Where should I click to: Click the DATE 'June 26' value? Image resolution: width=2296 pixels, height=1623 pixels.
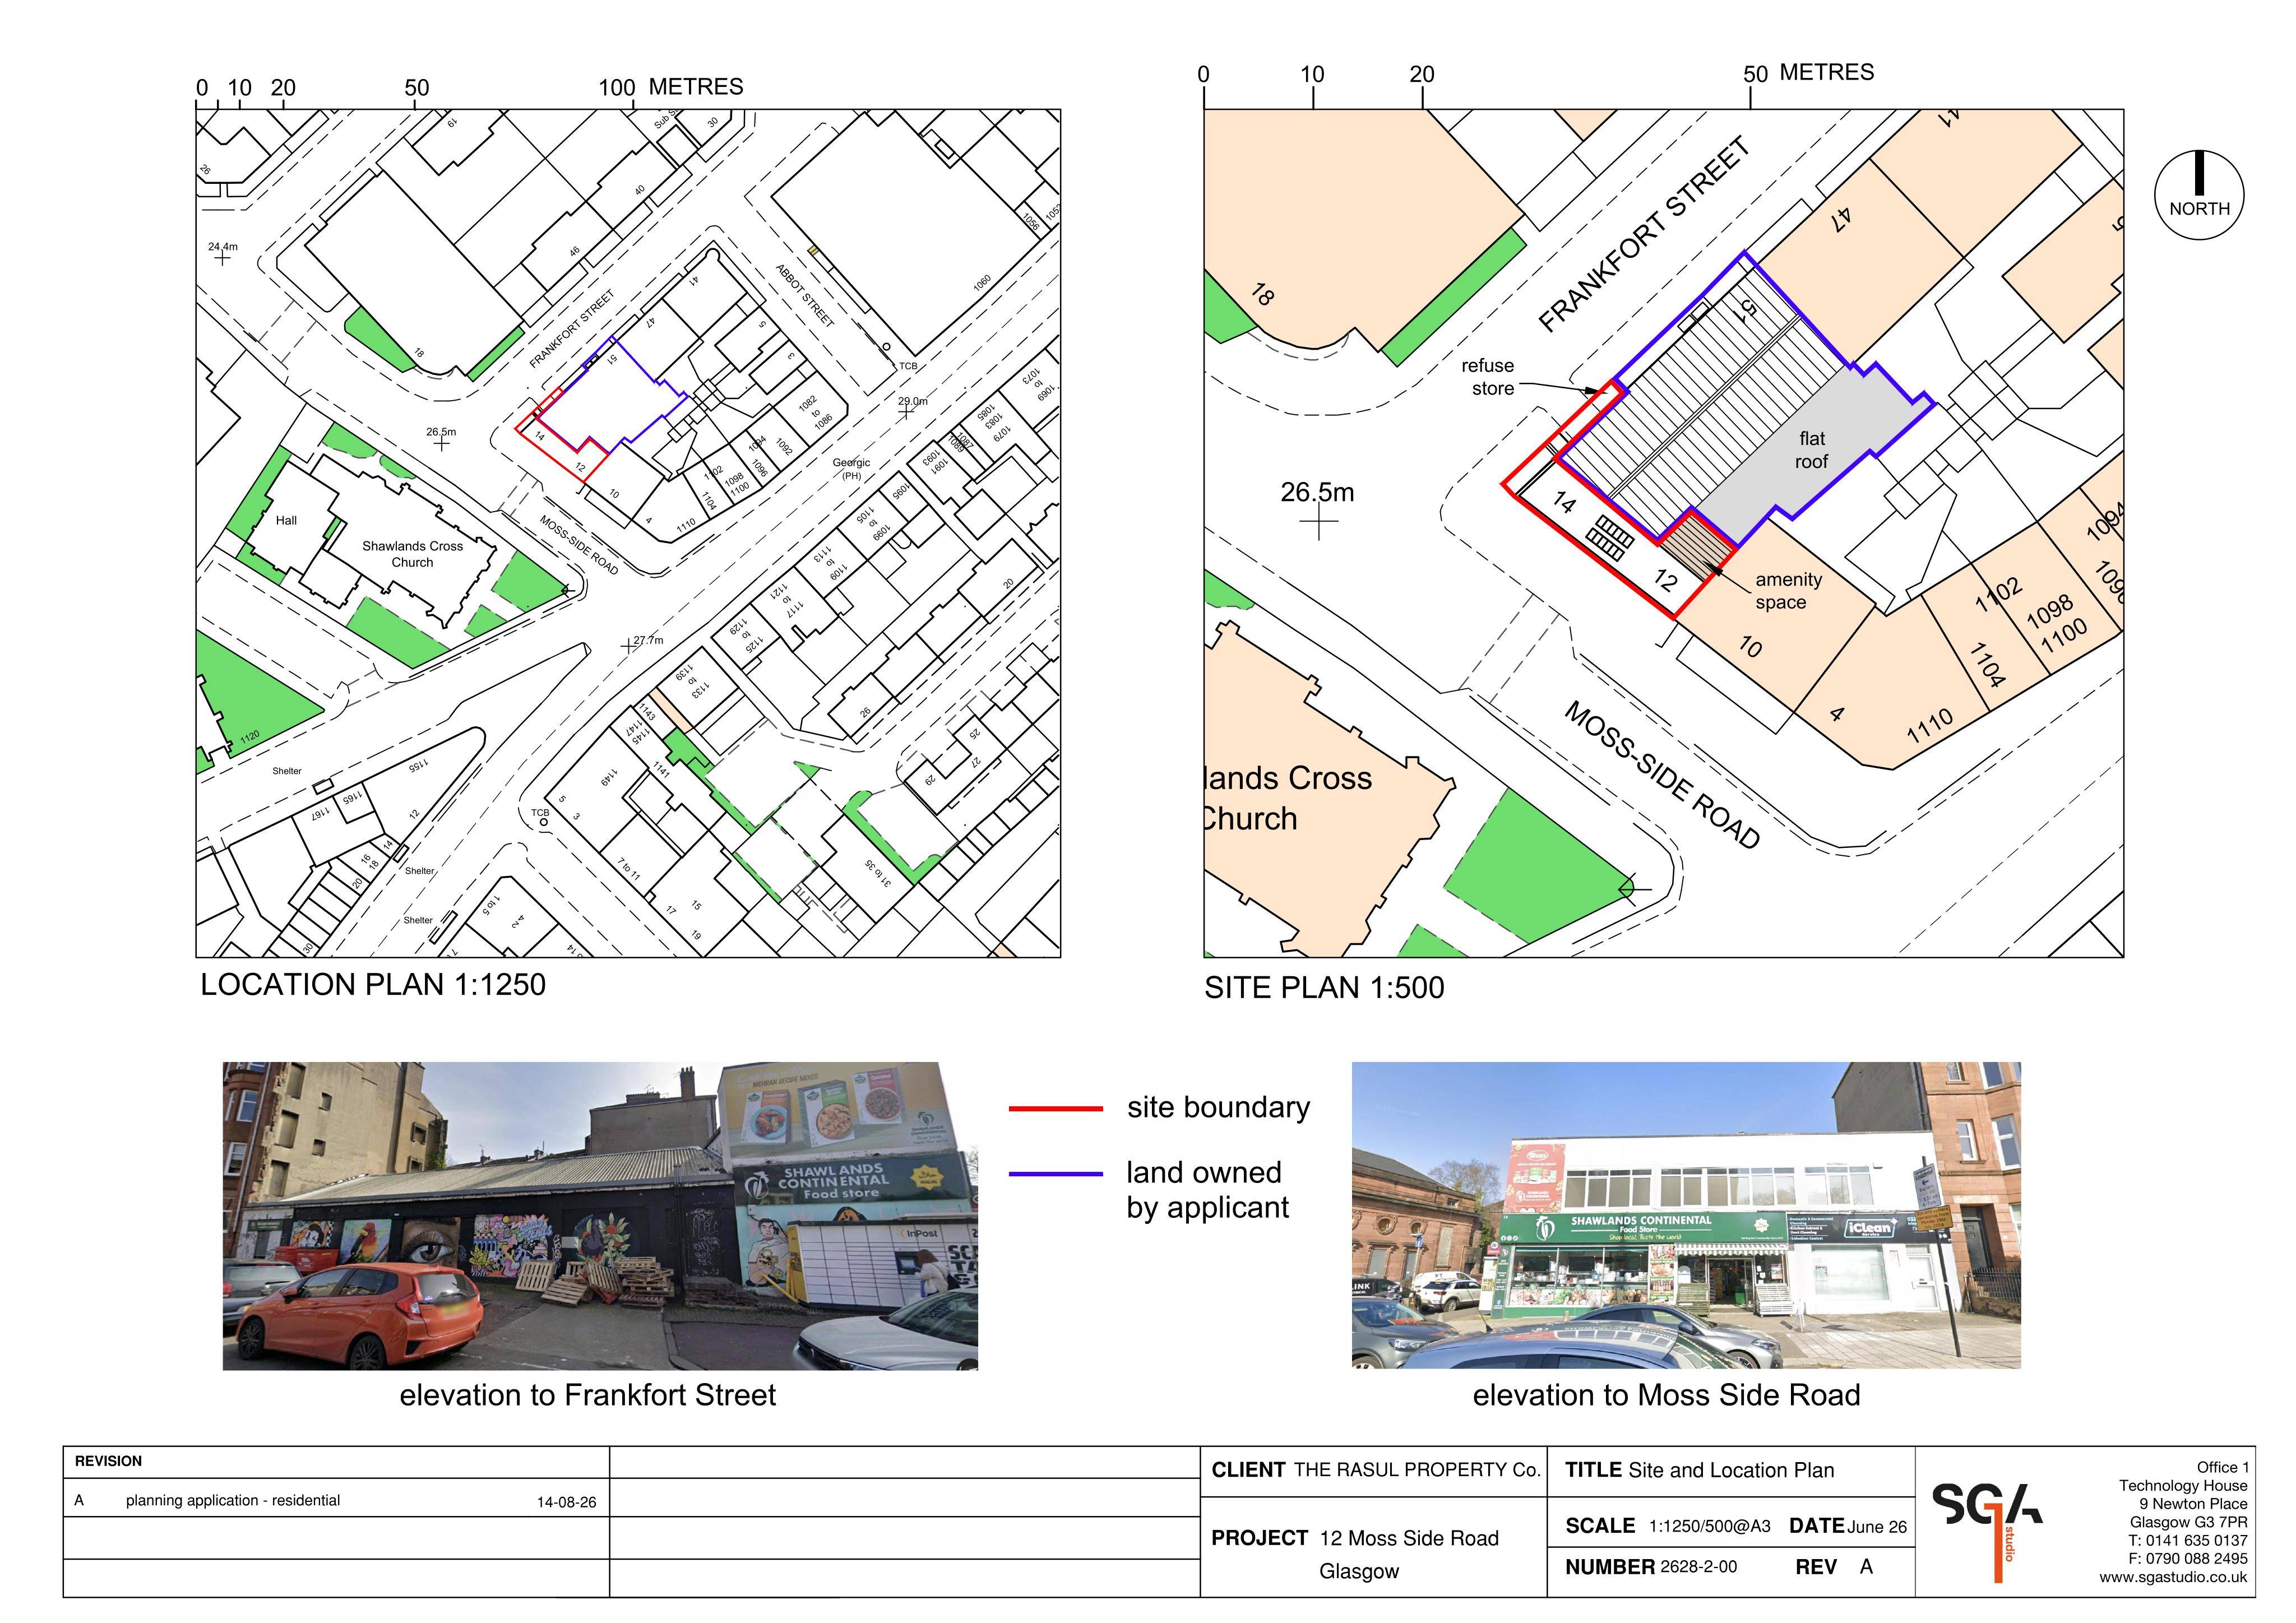click(1877, 1527)
